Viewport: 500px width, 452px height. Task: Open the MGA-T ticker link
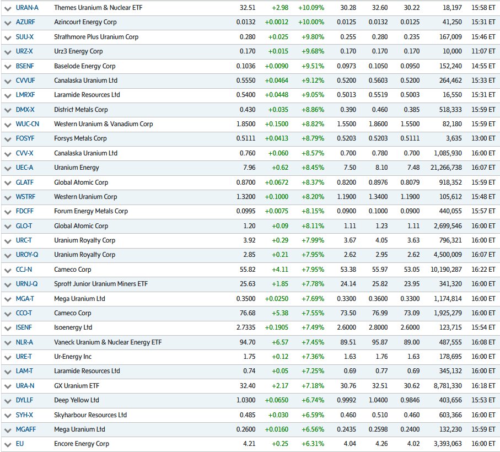coord(25,299)
